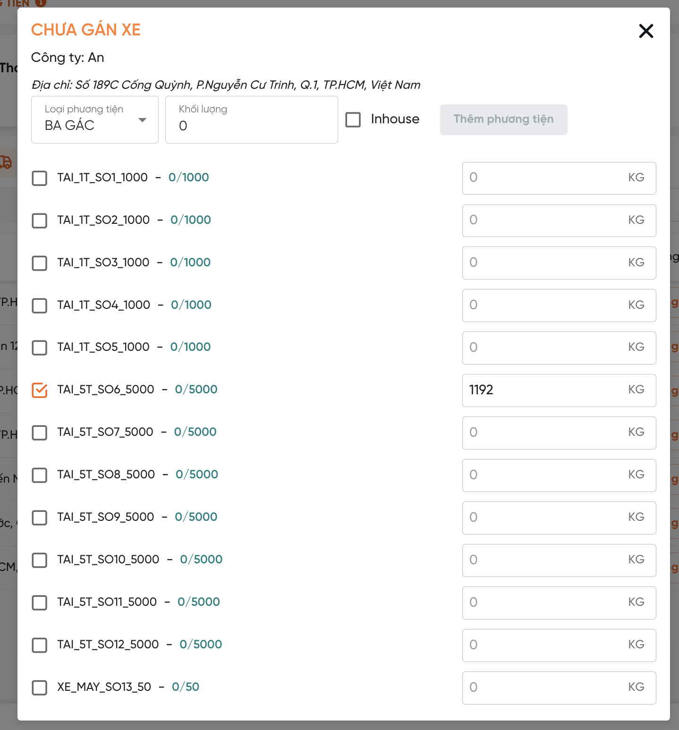679x730 pixels.
Task: Check the TAI_5T_SO10_5000 checkbox
Action: [x=40, y=560]
